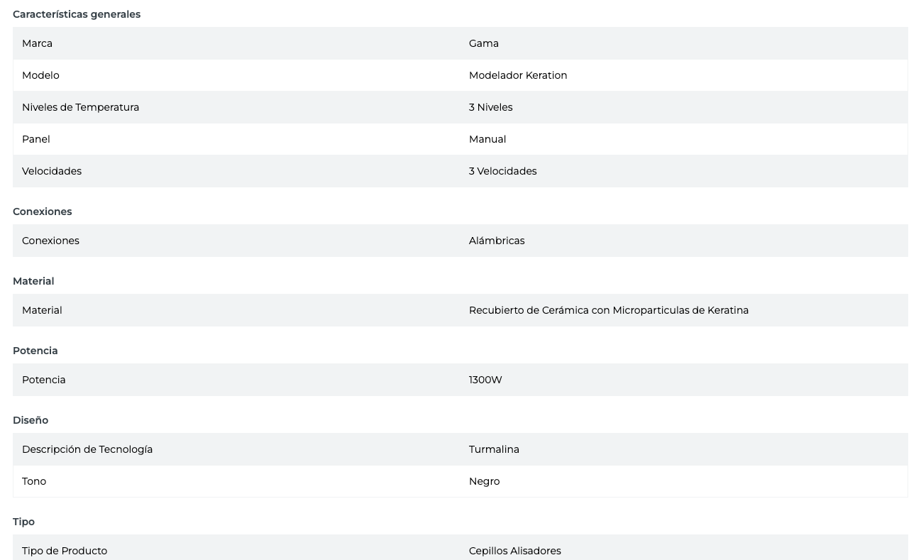Click the Potencia section heading

(x=35, y=351)
